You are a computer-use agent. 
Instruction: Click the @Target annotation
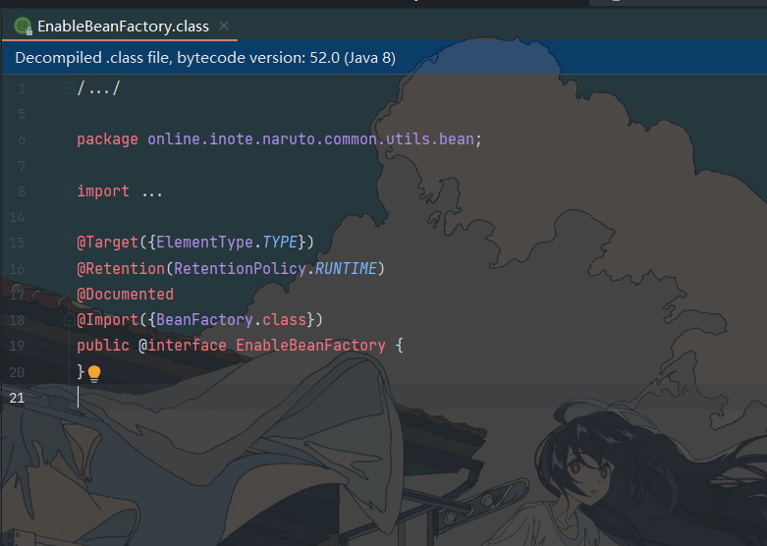(108, 243)
